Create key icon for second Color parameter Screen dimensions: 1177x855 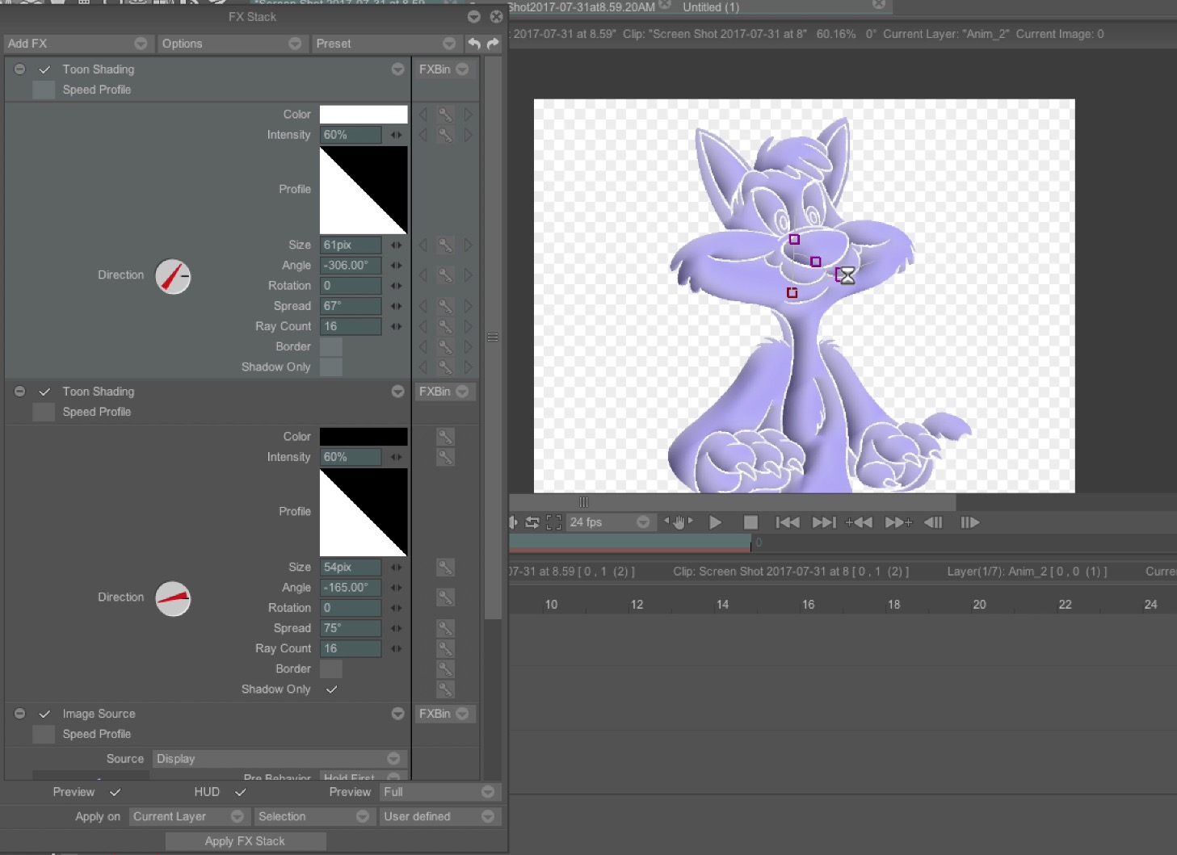445,437
